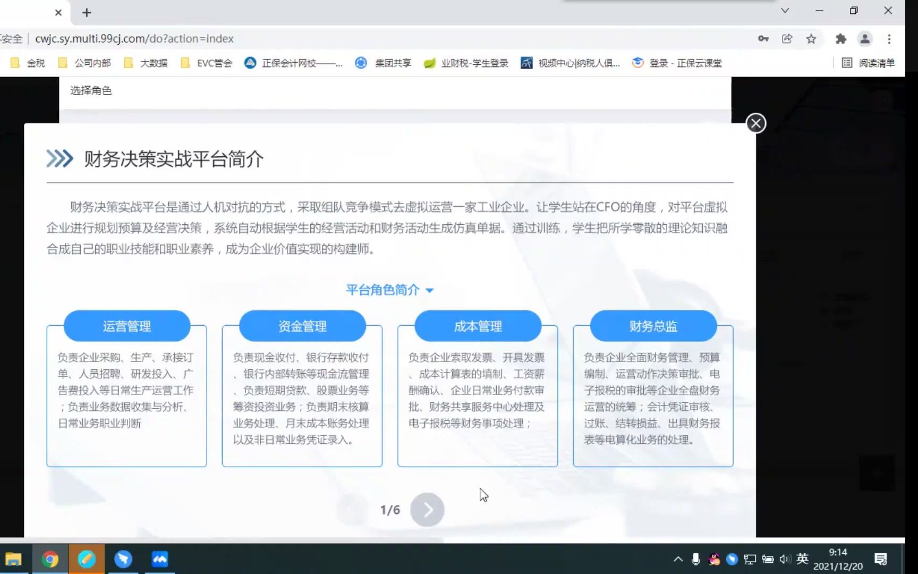This screenshot has width=918, height=574.
Task: Click the saved password key icon
Action: (x=763, y=39)
